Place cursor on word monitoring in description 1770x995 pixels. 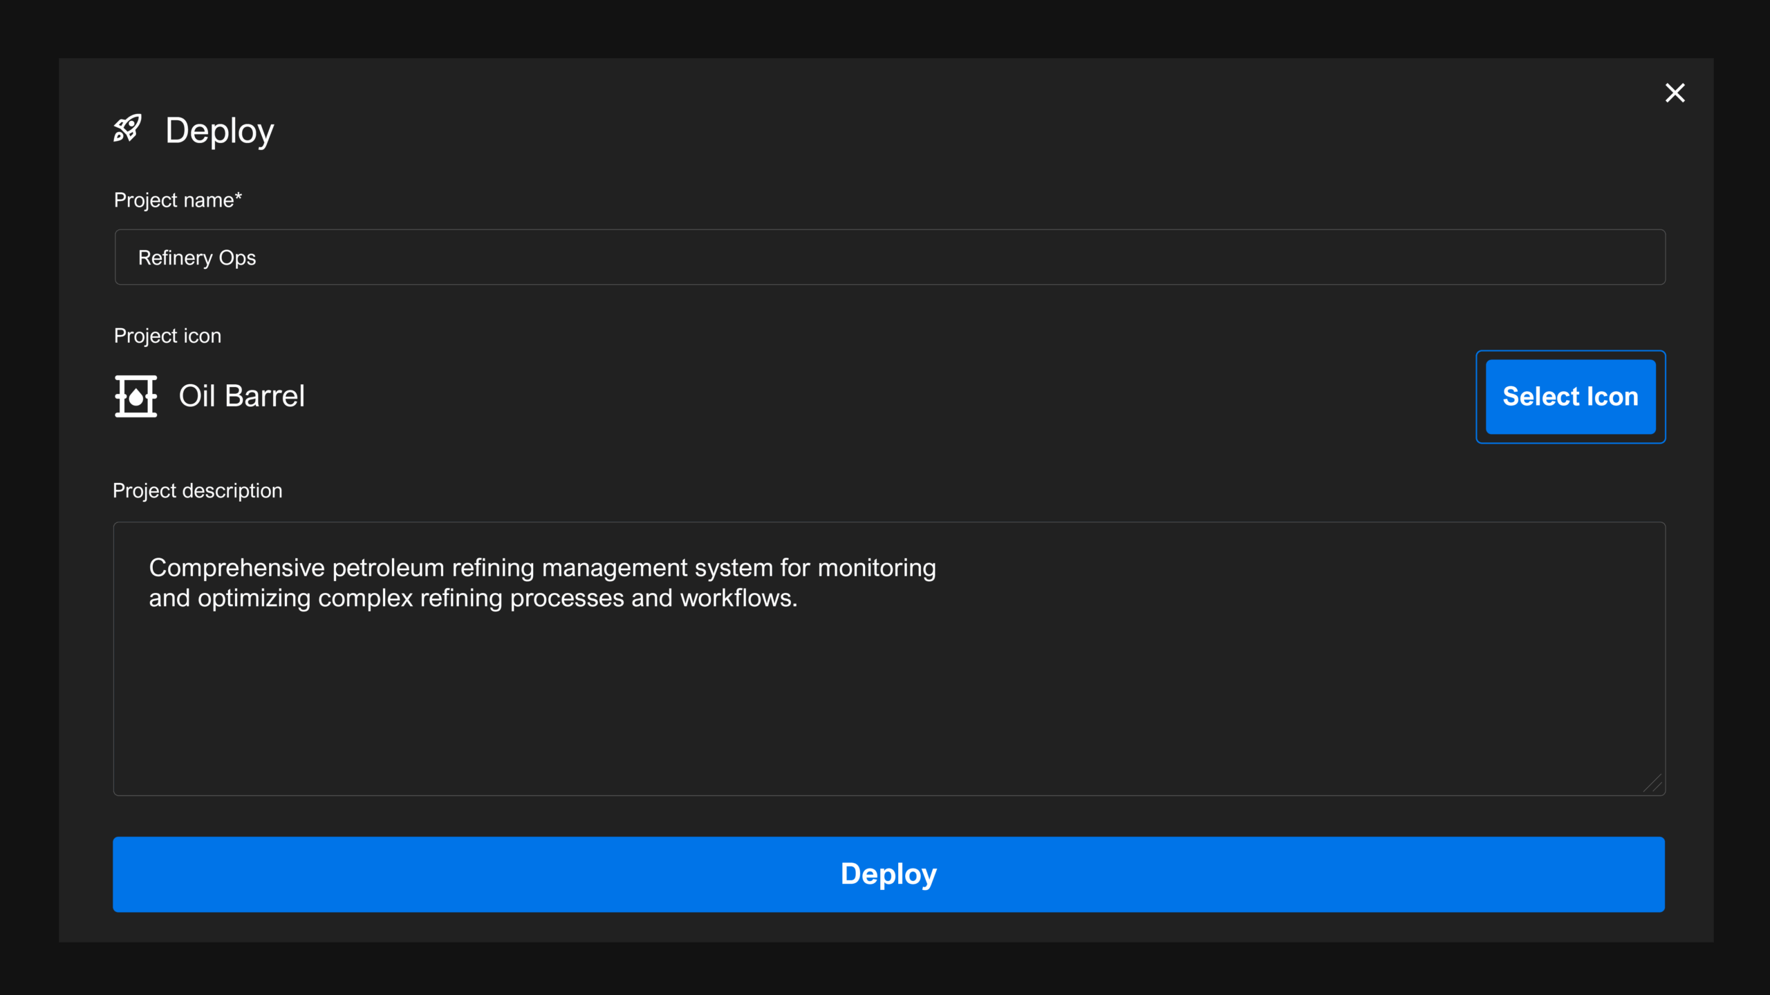(877, 568)
